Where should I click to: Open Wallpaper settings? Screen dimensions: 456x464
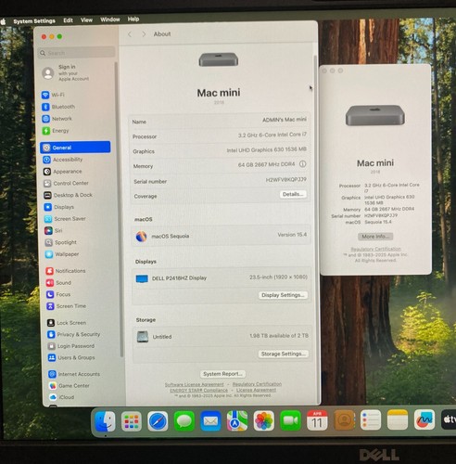pos(62,254)
